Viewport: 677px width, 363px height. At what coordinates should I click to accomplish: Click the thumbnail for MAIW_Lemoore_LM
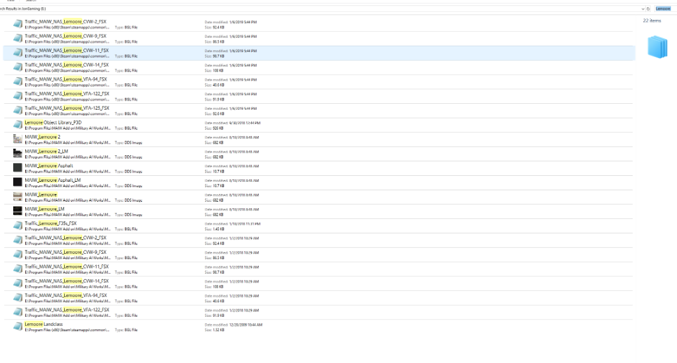click(x=18, y=211)
